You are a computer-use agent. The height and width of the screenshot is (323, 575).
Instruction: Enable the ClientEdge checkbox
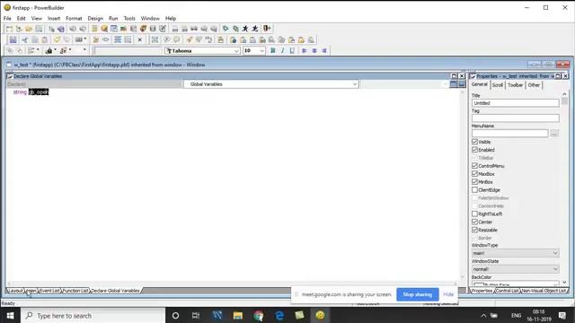(x=475, y=190)
